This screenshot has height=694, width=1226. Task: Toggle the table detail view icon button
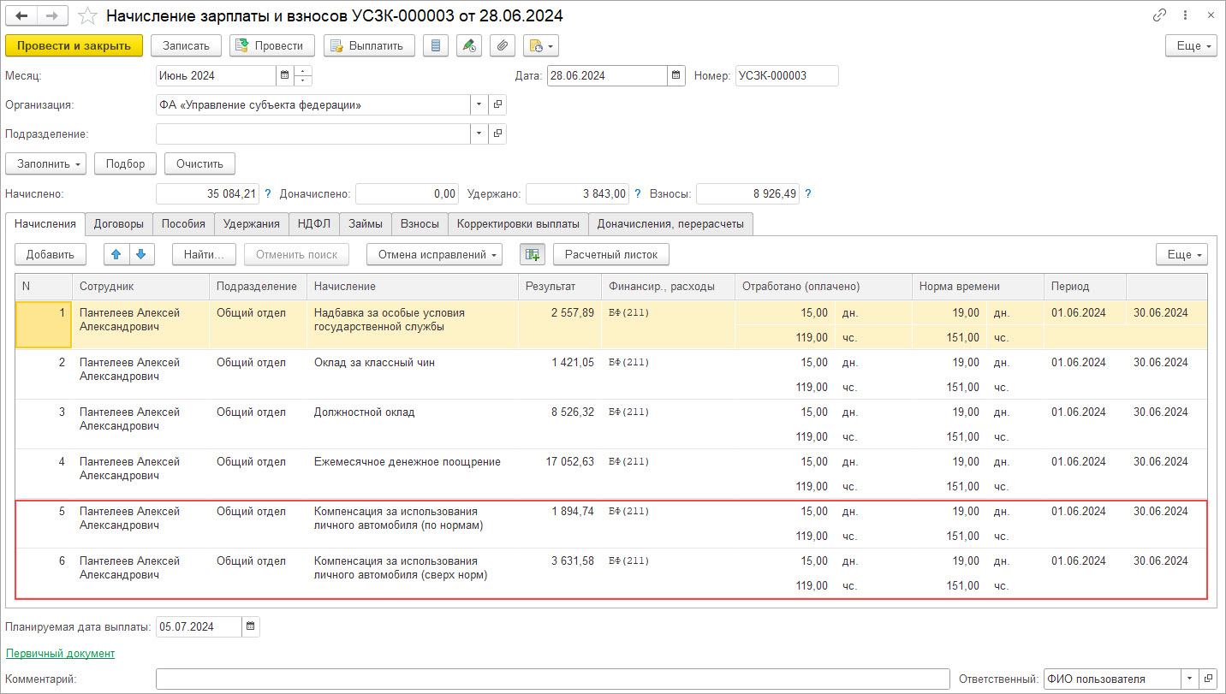tap(532, 254)
